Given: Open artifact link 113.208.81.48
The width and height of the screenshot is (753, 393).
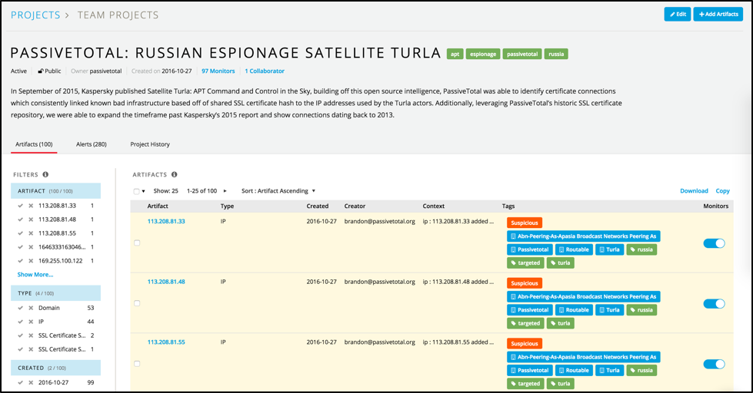Looking at the screenshot, I should click(166, 282).
